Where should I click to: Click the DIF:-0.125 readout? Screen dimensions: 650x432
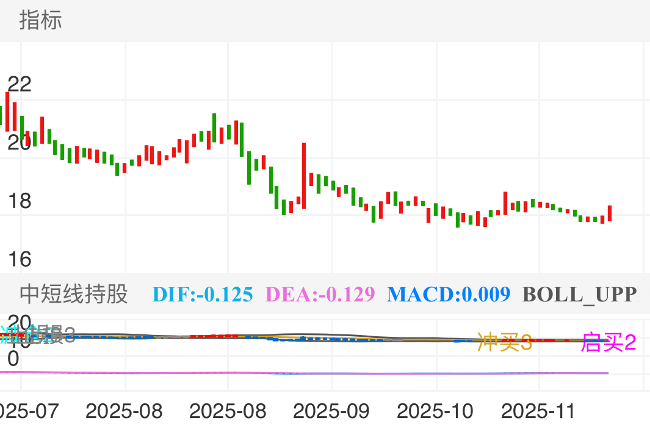(202, 295)
